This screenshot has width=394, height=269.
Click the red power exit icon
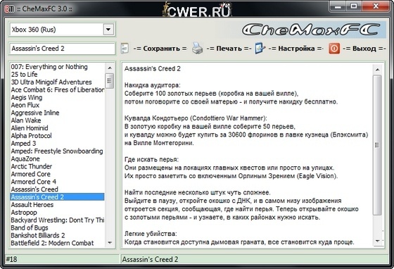(334, 49)
